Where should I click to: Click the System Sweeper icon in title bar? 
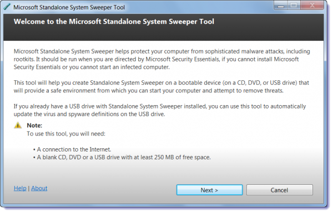click(7, 7)
